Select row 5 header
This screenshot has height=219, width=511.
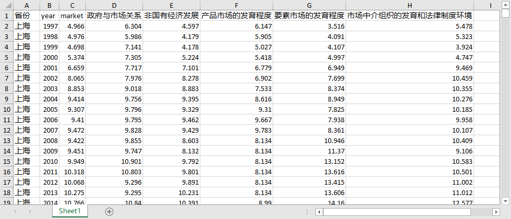[x=7, y=57]
